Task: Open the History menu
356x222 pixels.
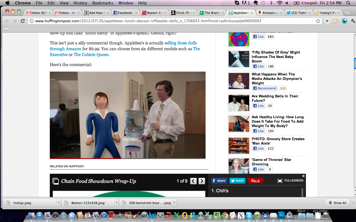Action: (x=80, y=3)
